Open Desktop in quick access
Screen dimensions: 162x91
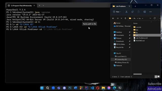[x=118, y=32]
